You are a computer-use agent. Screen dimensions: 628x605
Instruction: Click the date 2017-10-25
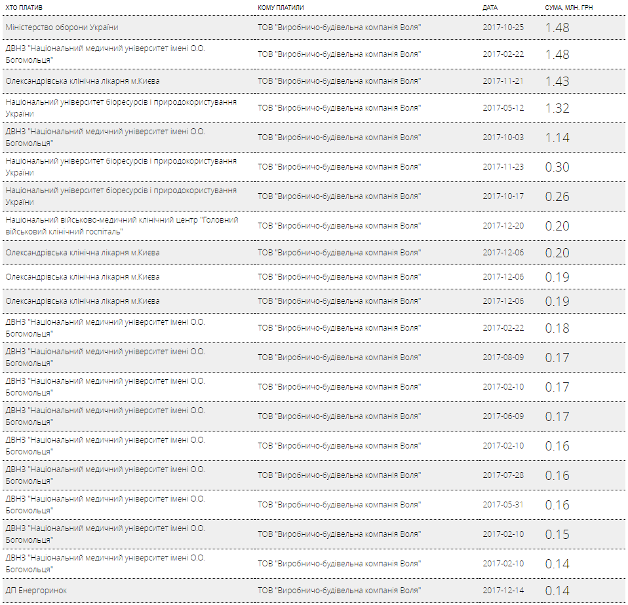(x=503, y=27)
